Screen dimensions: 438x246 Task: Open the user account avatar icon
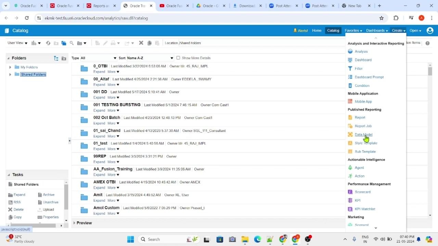click(x=430, y=30)
